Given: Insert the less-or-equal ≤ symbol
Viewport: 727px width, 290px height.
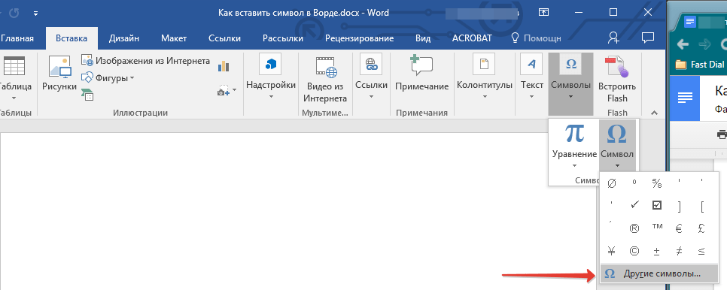Looking at the screenshot, I should (x=702, y=251).
